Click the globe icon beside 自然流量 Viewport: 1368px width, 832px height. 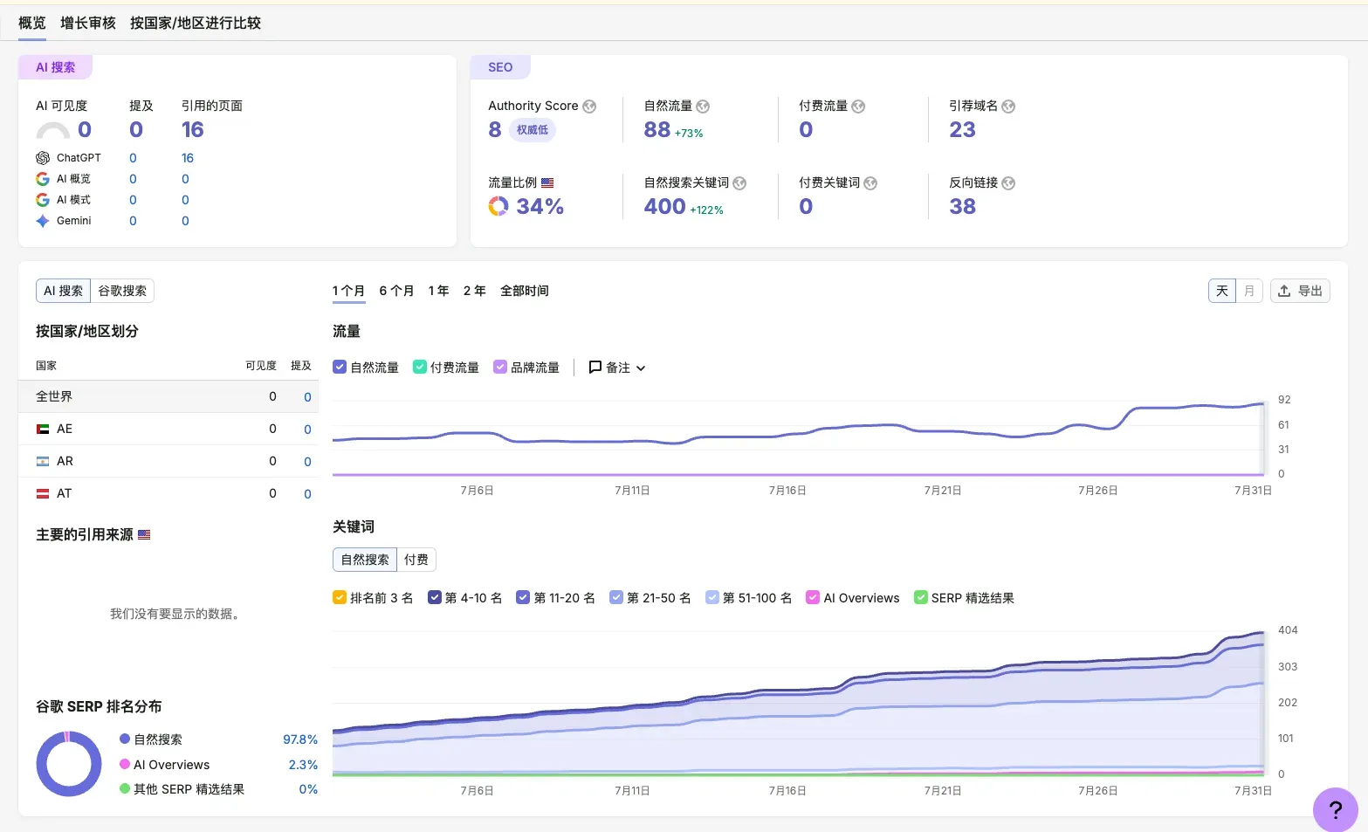point(703,107)
